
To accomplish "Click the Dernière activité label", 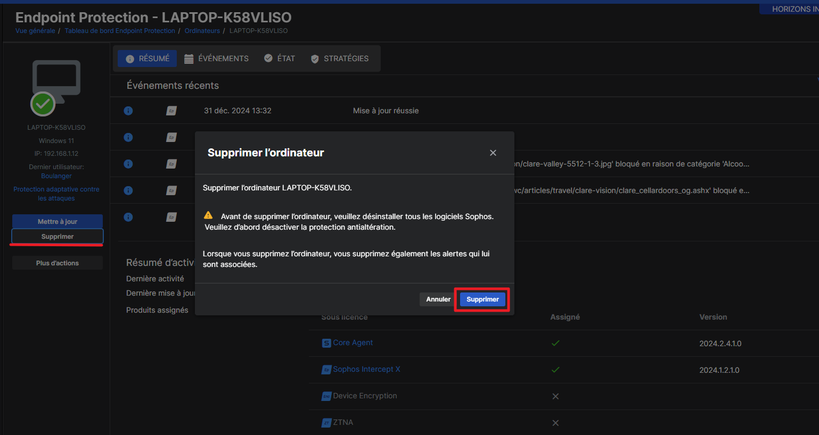I will [155, 279].
